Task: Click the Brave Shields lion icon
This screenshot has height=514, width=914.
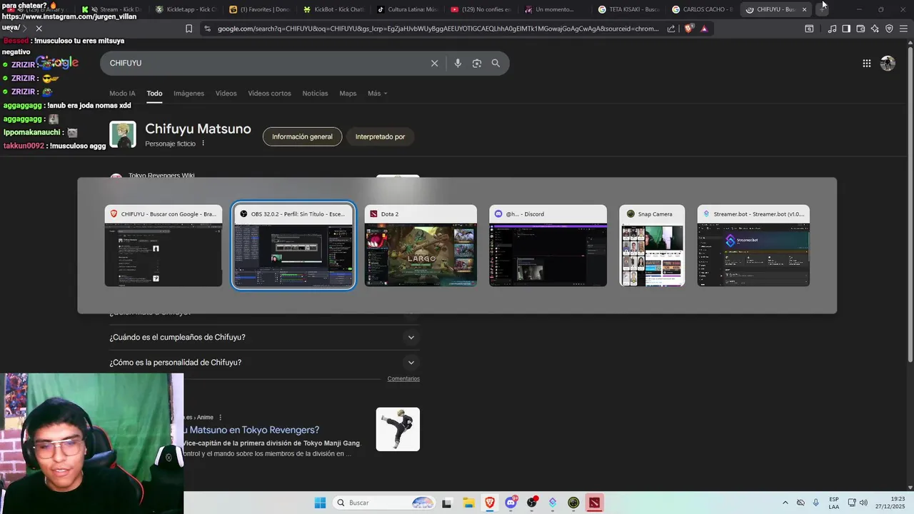Action: [688, 29]
